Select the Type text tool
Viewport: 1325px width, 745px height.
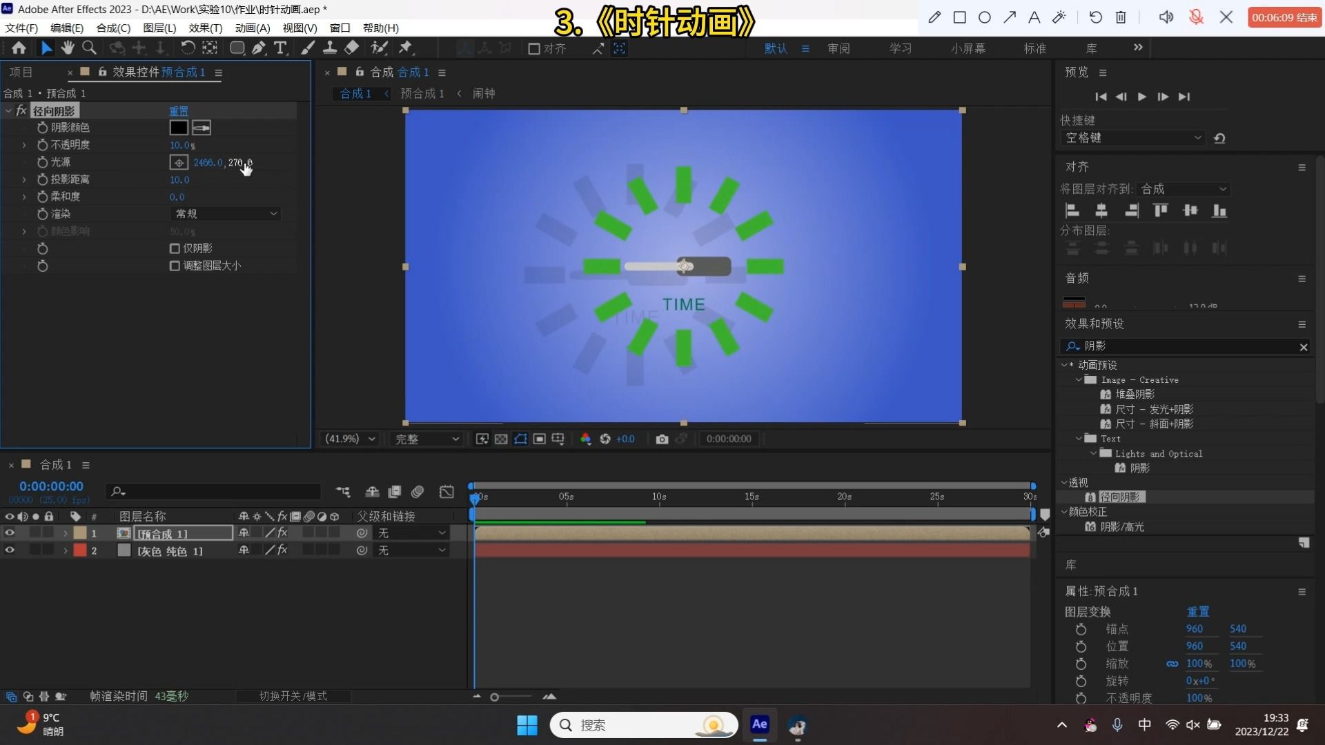[x=280, y=48]
